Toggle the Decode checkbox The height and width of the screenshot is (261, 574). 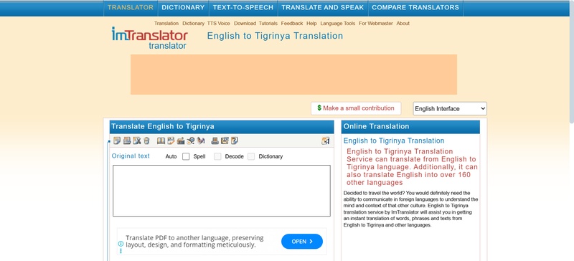tap(218, 157)
